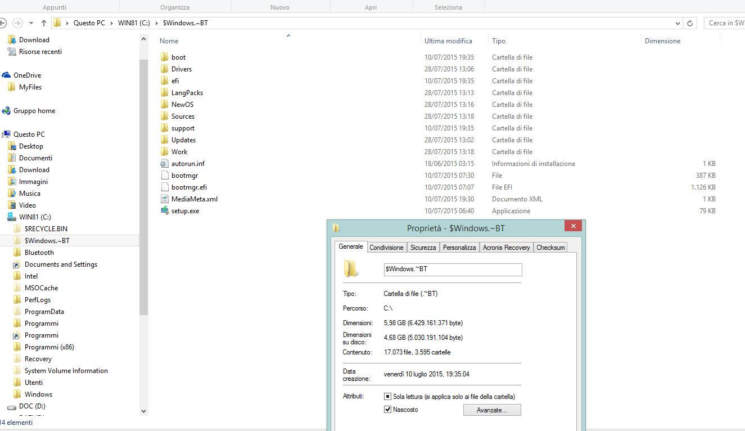Go up one folder level arrow
745x431 pixels.
tap(44, 23)
